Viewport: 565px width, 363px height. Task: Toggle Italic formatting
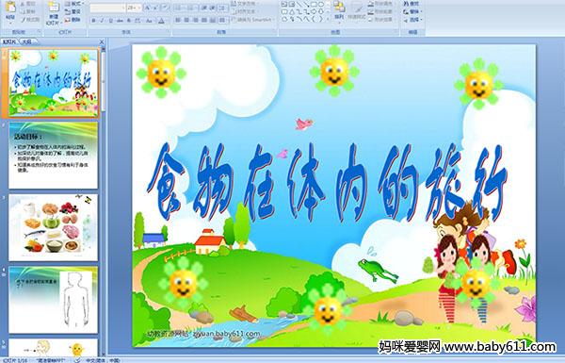[x=102, y=21]
